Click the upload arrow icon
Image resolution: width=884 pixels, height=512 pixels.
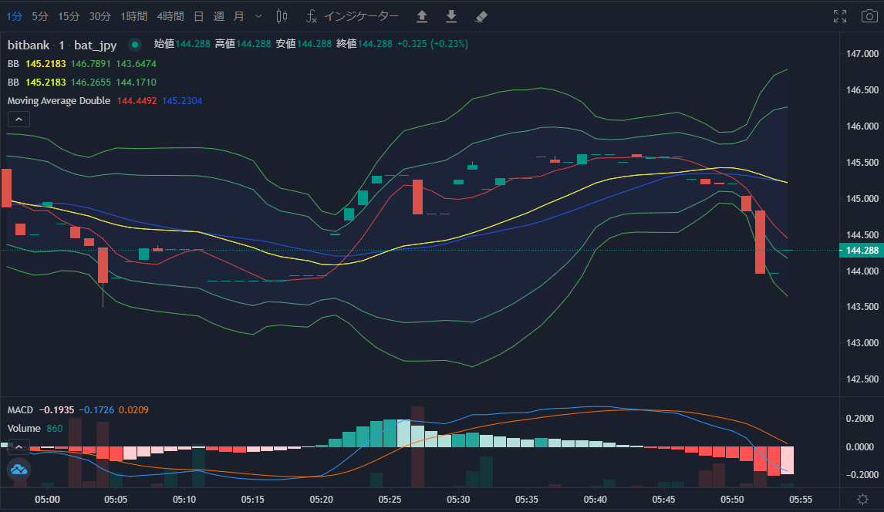click(x=422, y=16)
